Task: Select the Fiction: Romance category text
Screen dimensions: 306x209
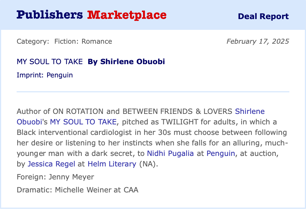Action: click(83, 41)
